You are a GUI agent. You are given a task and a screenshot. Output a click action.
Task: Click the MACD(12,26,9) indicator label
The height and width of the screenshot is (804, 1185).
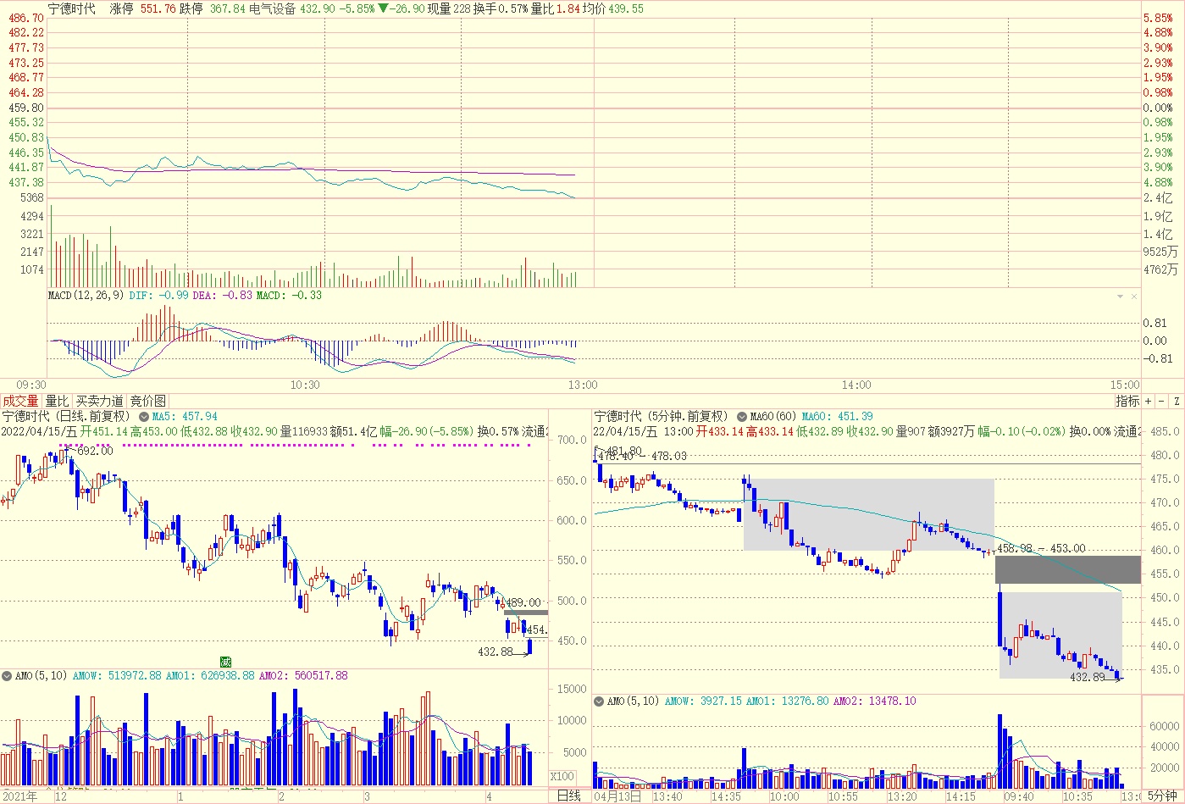[x=86, y=295]
